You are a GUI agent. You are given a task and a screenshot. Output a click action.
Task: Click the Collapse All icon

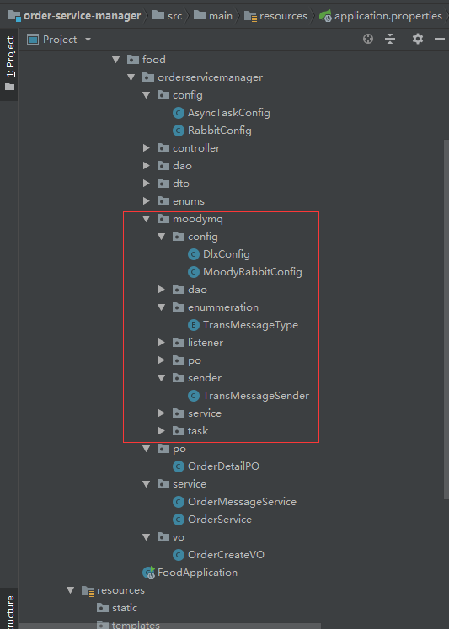click(x=390, y=39)
